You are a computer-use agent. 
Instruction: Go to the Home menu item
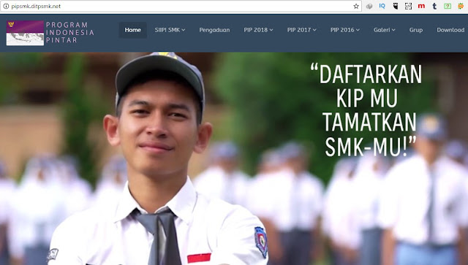point(133,30)
